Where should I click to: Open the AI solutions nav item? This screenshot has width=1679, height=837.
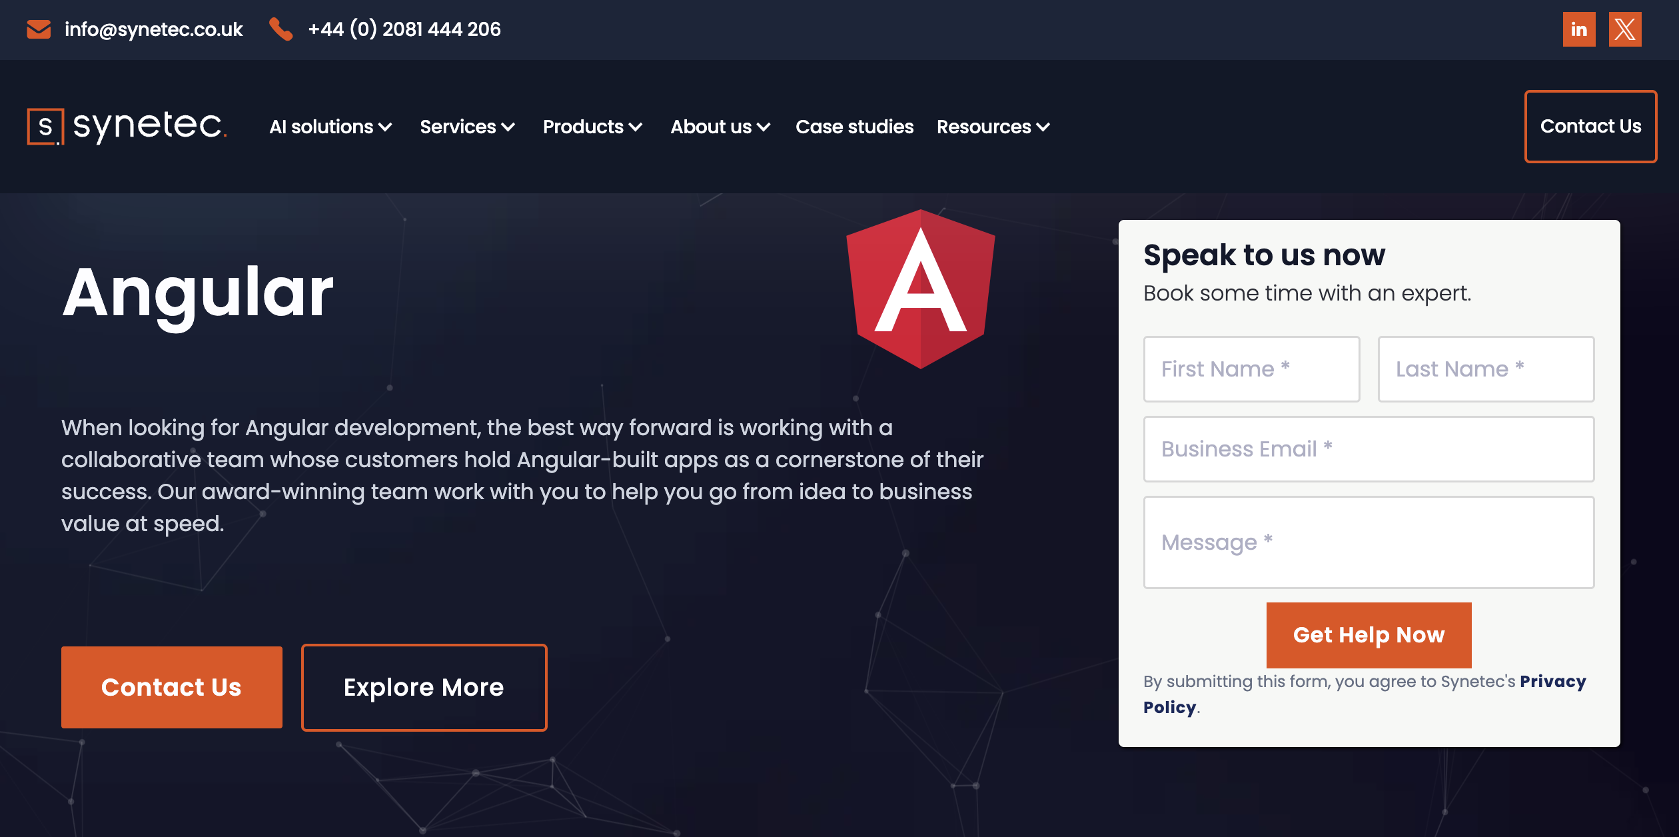point(321,127)
